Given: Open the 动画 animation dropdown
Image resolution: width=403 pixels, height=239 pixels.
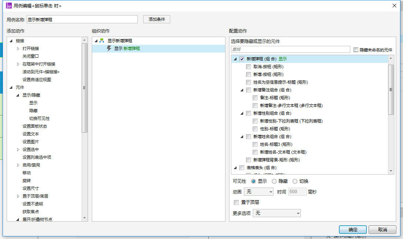Looking at the screenshot, I should (259, 192).
